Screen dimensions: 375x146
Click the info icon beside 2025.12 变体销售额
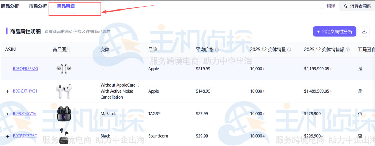click(347, 50)
